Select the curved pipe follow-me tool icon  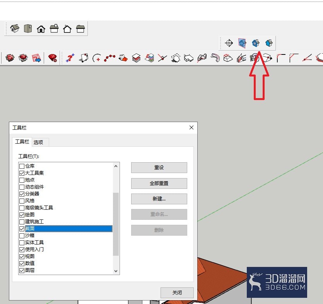click(x=215, y=58)
